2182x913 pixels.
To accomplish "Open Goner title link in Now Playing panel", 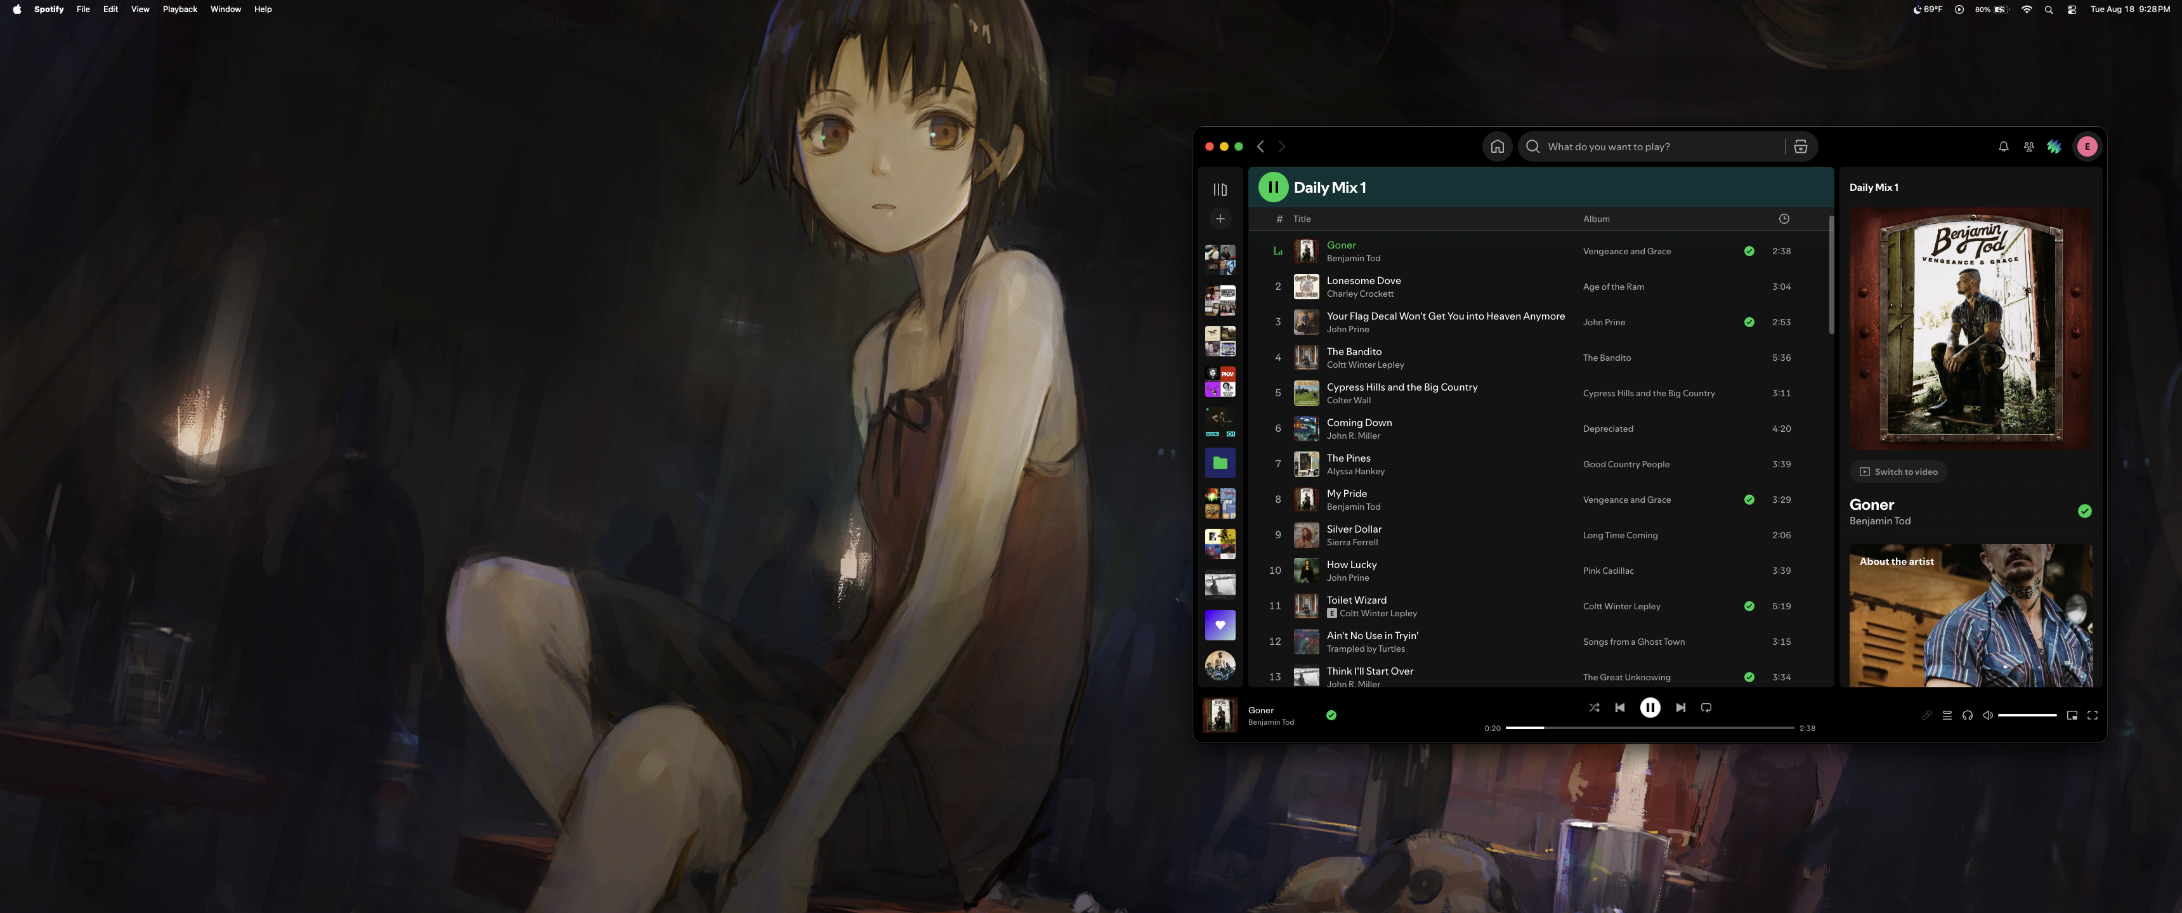I will (x=1871, y=504).
